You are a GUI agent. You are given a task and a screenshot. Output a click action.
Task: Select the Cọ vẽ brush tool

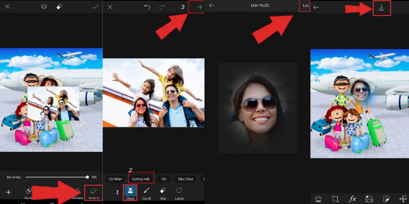pos(147,194)
